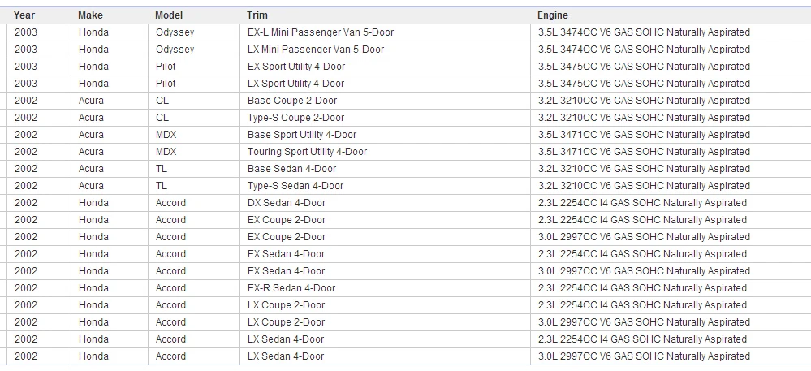Select the Accord DX Sedan 4-Door row

(x=406, y=203)
